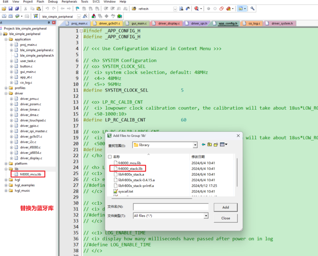
Task: Collapse the driver folder node
Action: (6, 93)
